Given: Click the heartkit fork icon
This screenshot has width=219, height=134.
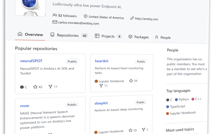Looking at the screenshot, I should click(101, 86).
